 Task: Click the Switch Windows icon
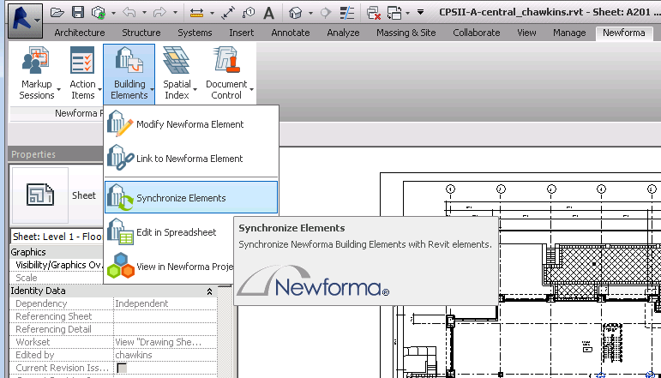[394, 13]
